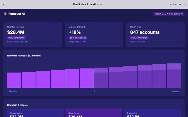
Task: Select the first forecast revenue bar
Action: (x=101, y=78)
